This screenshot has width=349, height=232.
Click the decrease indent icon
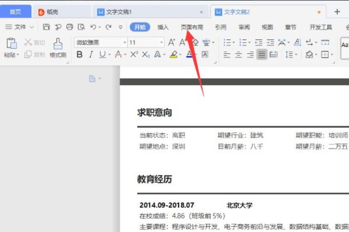click(x=258, y=42)
